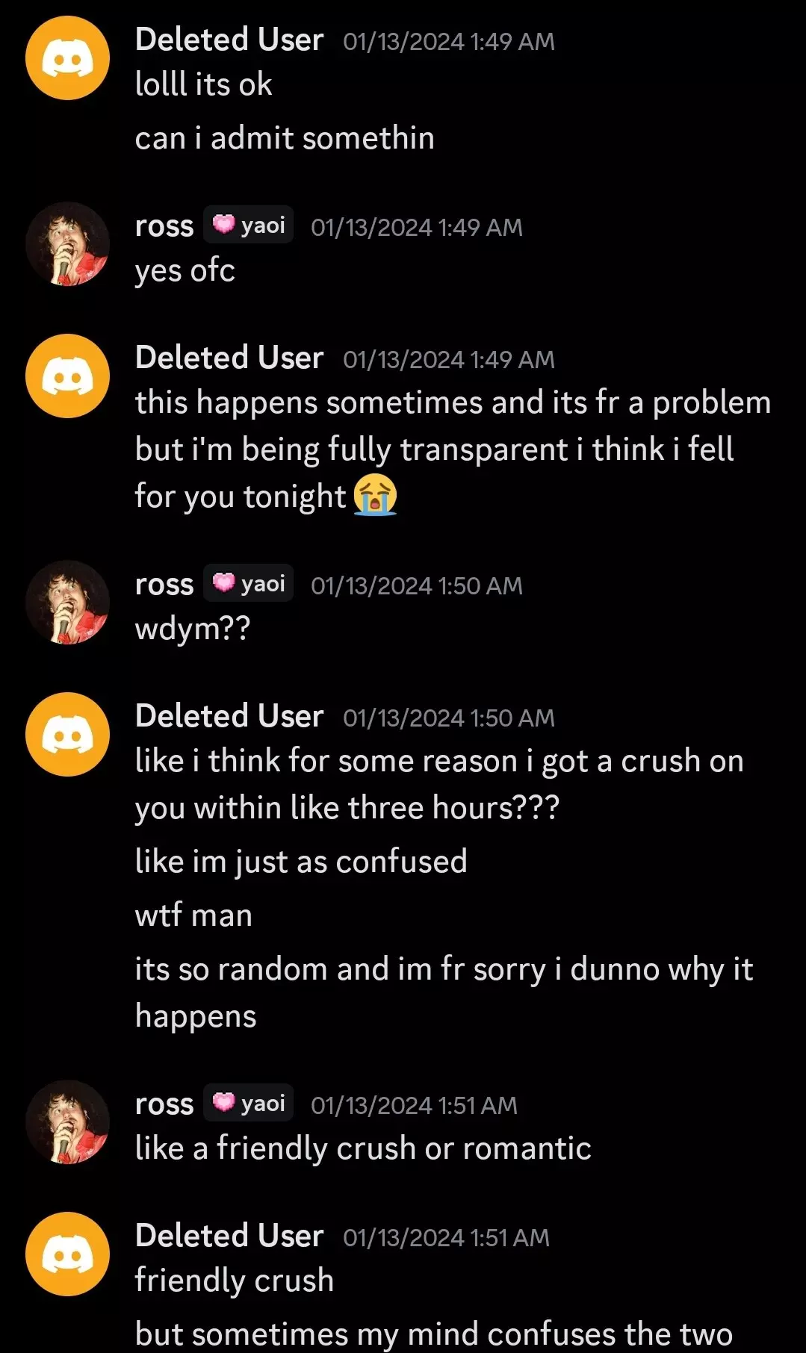This screenshot has width=806, height=1353.
Task: Select the "can i admit somethin" message
Action: (x=285, y=138)
